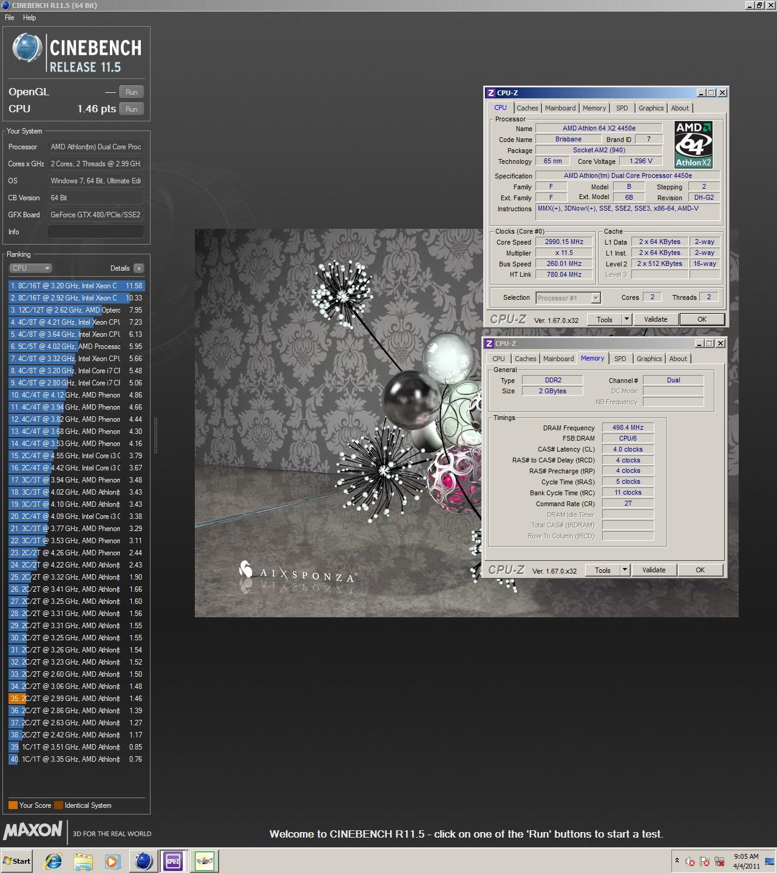777x874 pixels.
Task: Open the CPU ranking type dropdown
Action: pyautogui.click(x=30, y=268)
